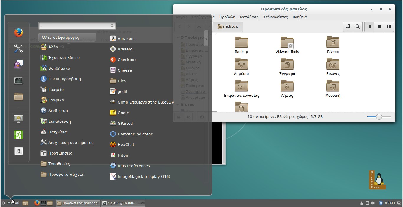The height and width of the screenshot is (207, 403).
Task: Launch HexChat from the applications list
Action: point(126,144)
